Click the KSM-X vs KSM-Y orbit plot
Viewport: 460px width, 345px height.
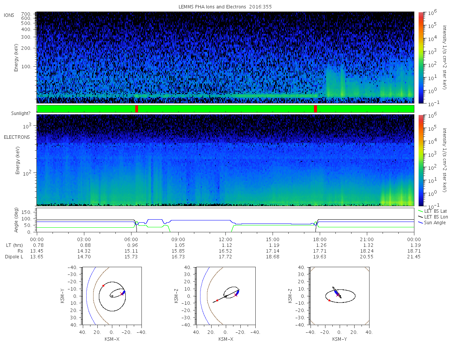click(112, 296)
